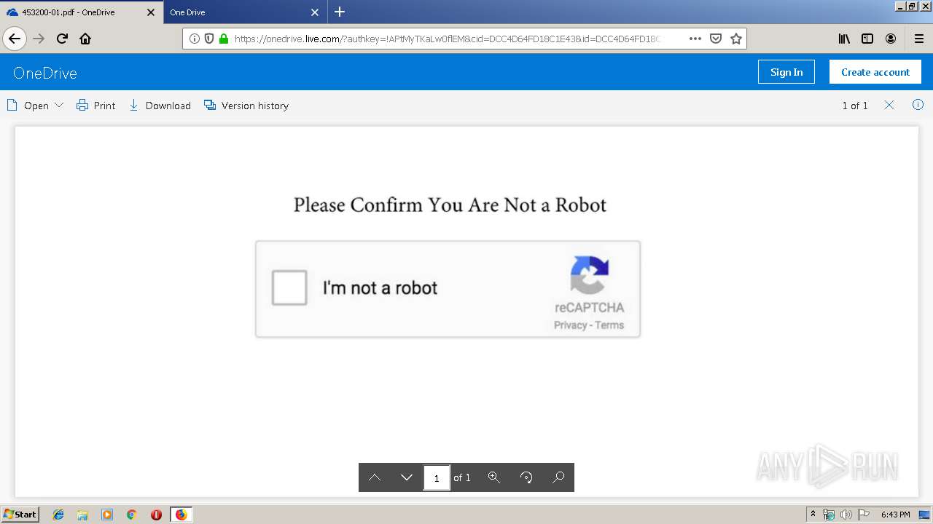The width and height of the screenshot is (933, 524).
Task: Go to the browser home page
Action: (x=85, y=39)
